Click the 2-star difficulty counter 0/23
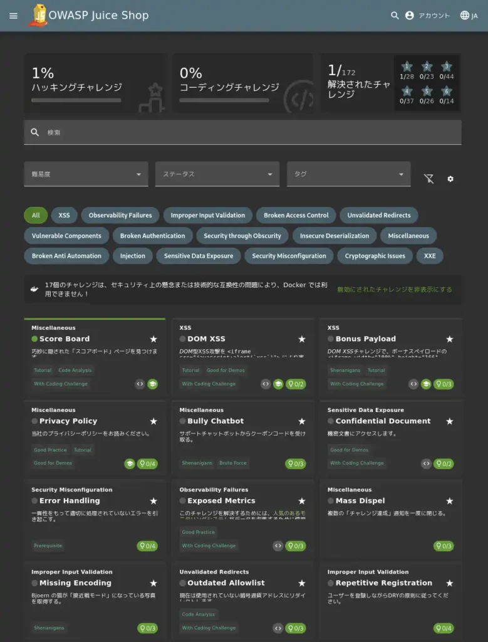This screenshot has height=642, width=488. coord(427,70)
